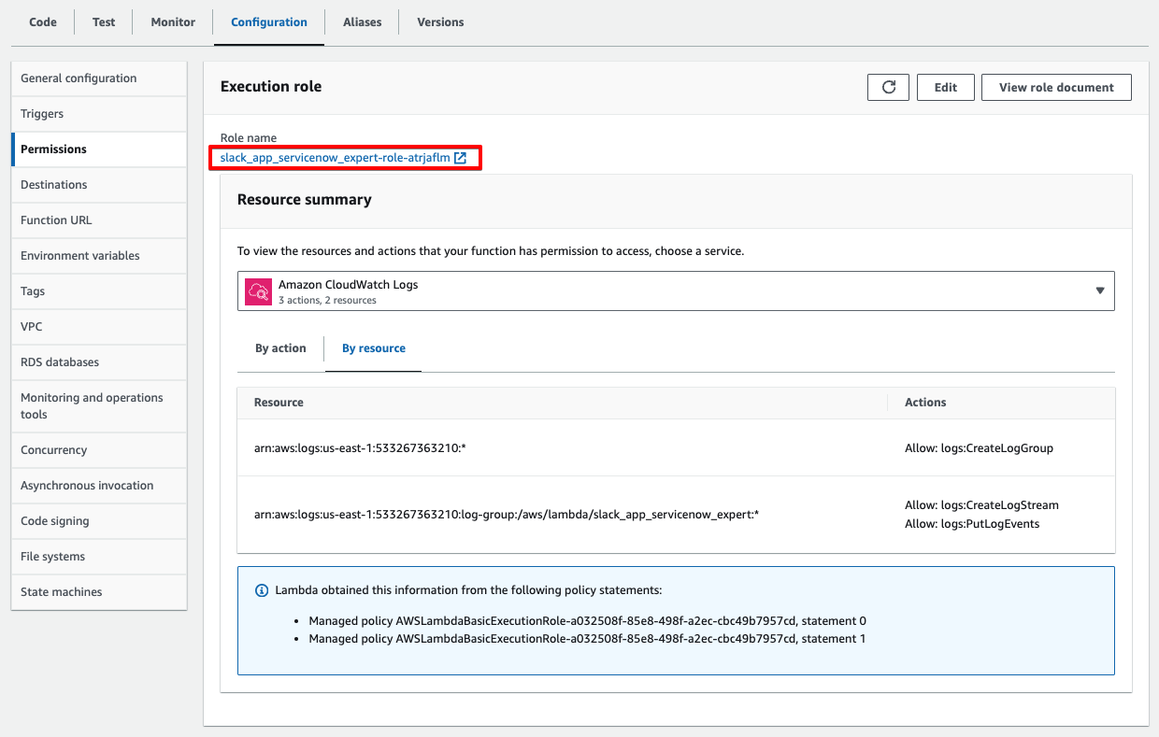
Task: Click View role document button
Action: tap(1056, 87)
